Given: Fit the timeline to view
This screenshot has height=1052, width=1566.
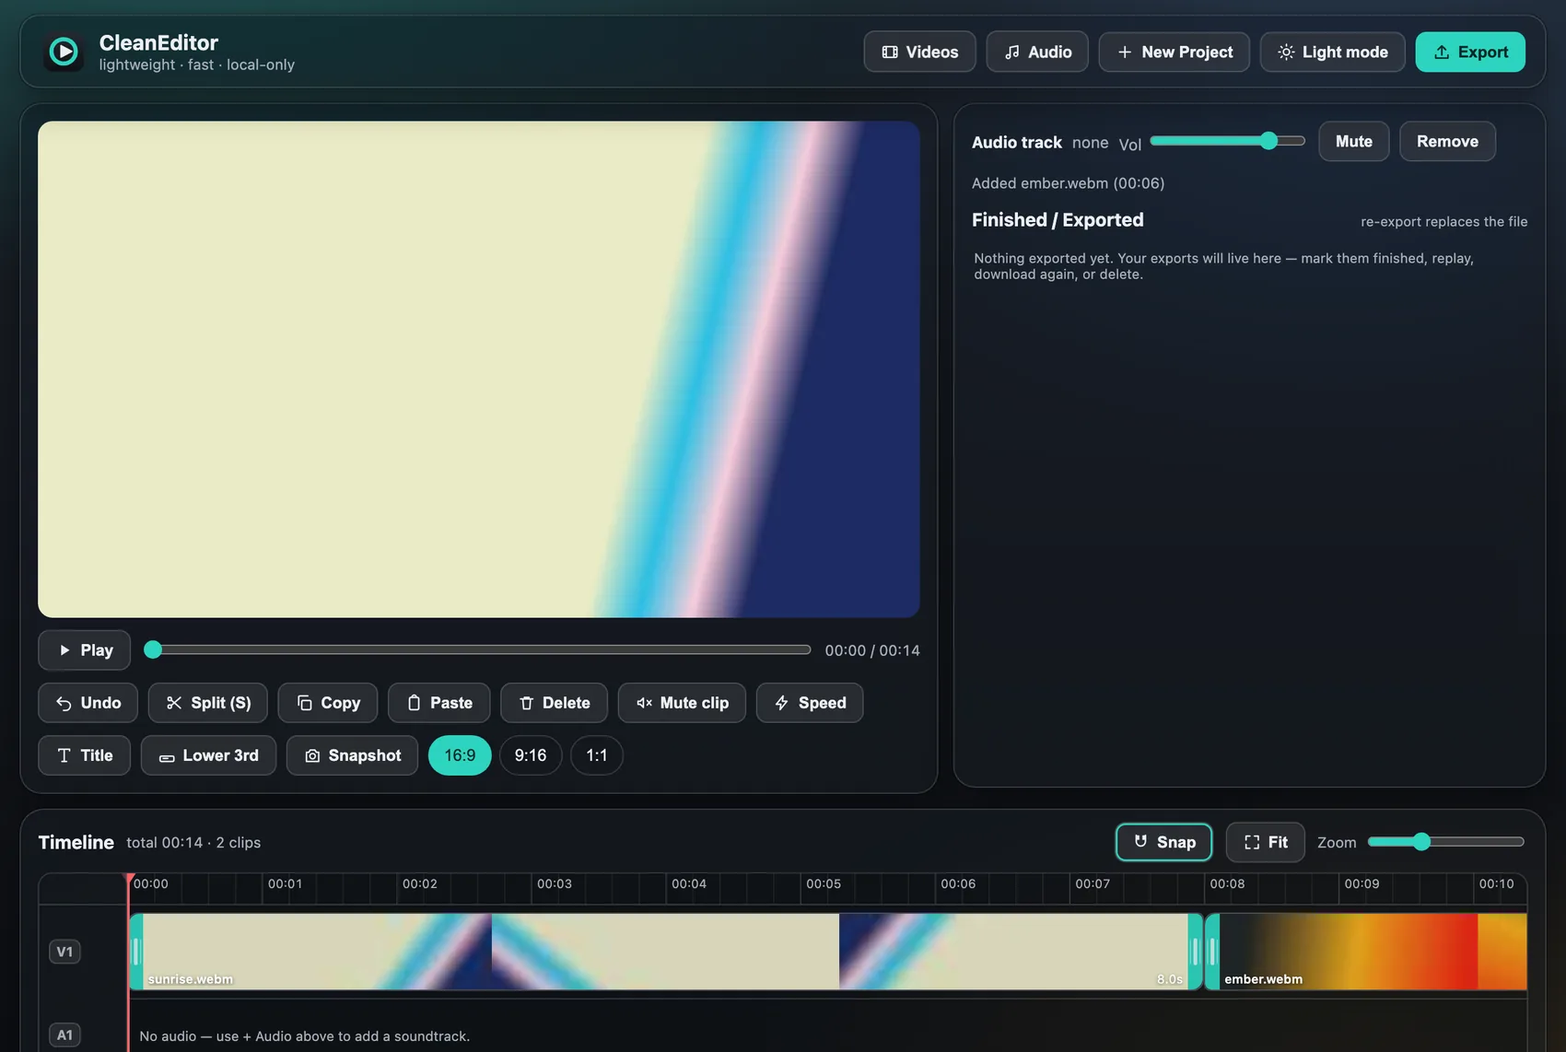Looking at the screenshot, I should point(1266,842).
